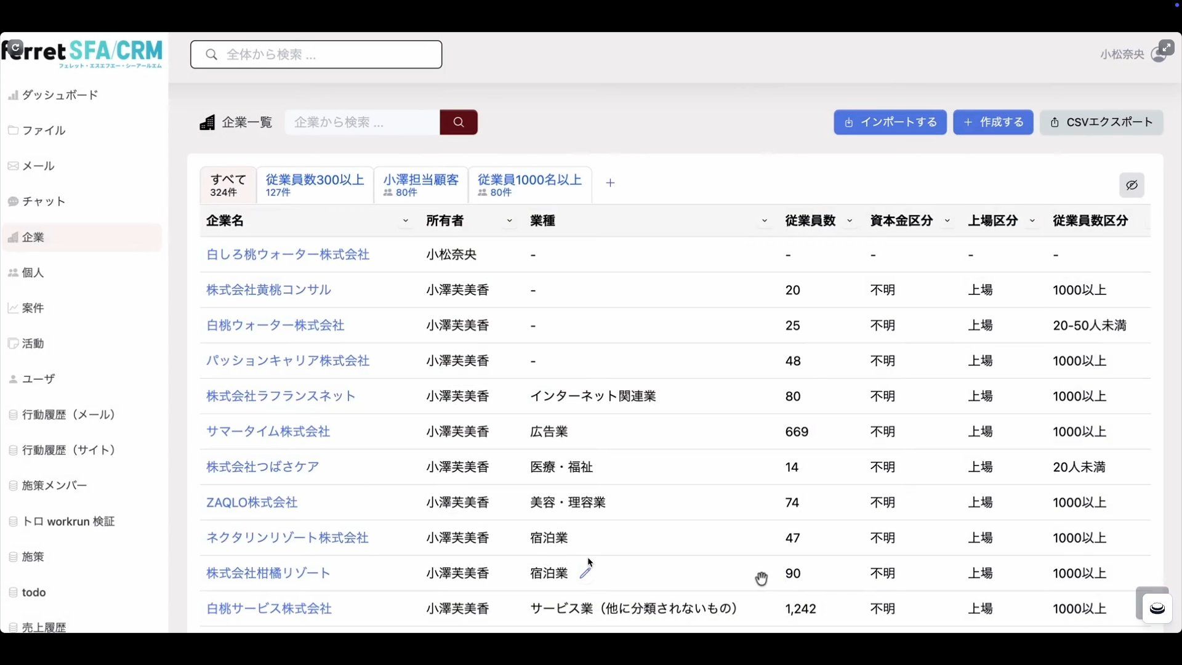Focus 全体から検索 search field
1182x665 pixels.
click(x=316, y=55)
